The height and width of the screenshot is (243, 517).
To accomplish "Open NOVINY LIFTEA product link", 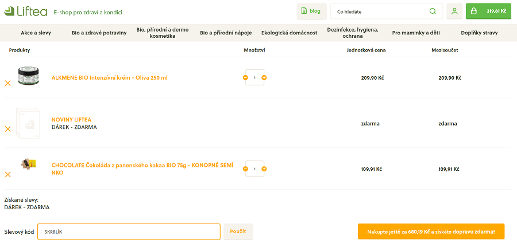I will (x=71, y=120).
